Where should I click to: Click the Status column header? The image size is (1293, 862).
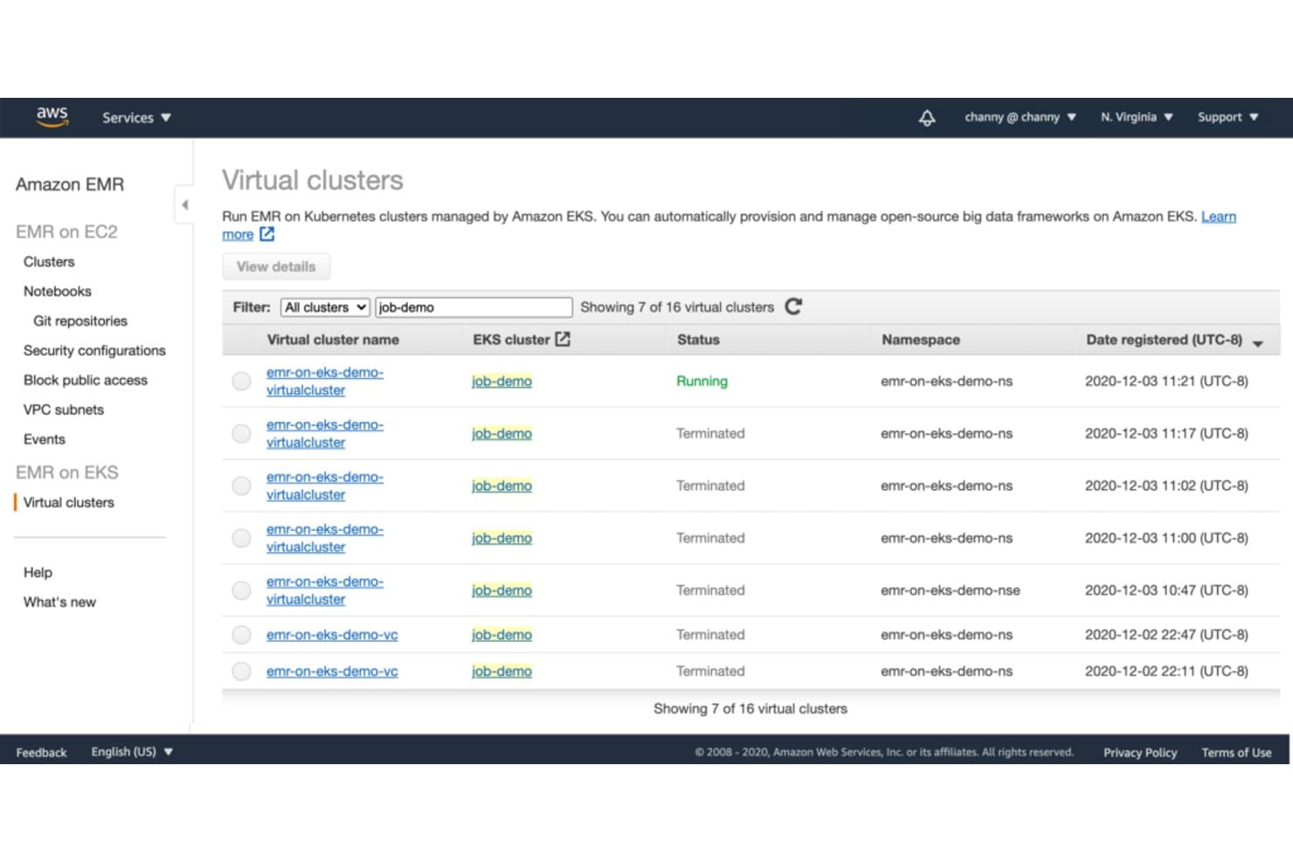coord(698,340)
